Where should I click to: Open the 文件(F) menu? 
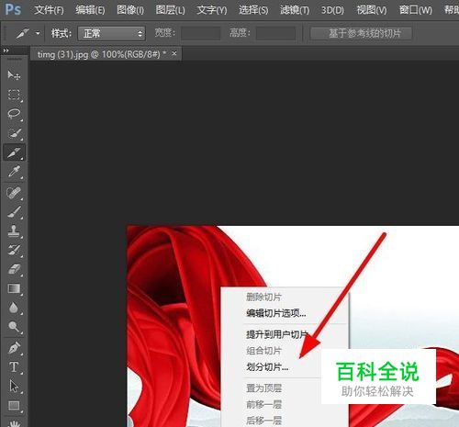tap(49, 10)
